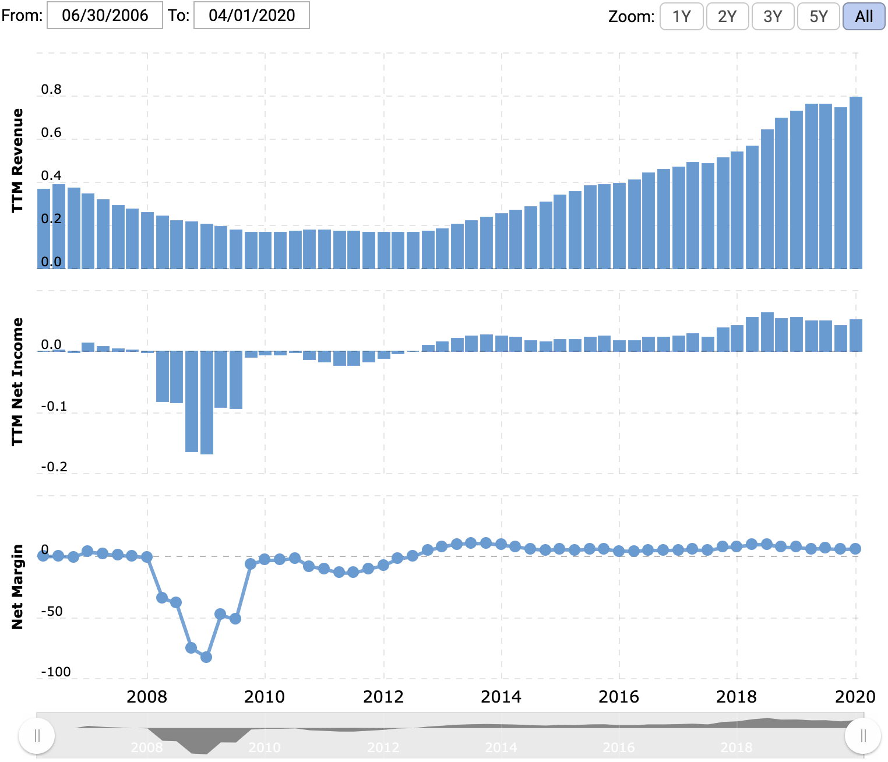This screenshot has height=762, width=888.
Task: Select the 2Y zoom button
Action: pos(727,16)
